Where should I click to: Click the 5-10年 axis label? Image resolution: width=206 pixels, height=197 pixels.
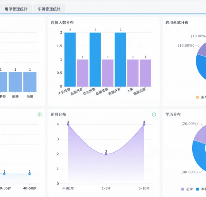(144, 188)
